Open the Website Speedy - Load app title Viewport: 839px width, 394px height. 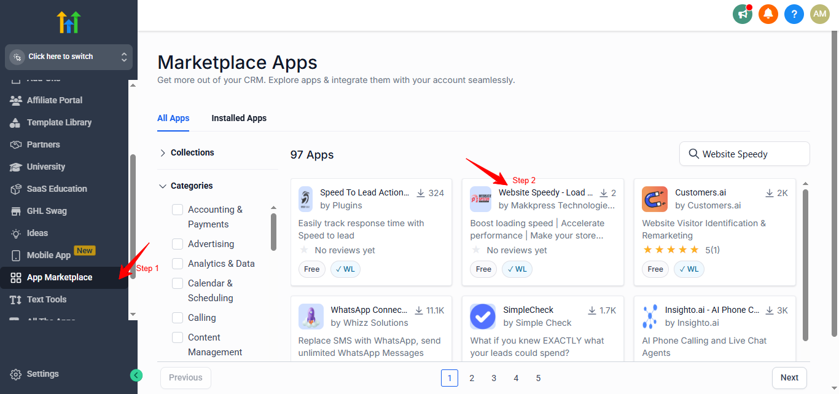pyautogui.click(x=546, y=192)
